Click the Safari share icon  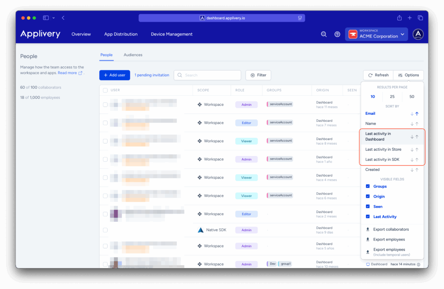pyautogui.click(x=399, y=18)
